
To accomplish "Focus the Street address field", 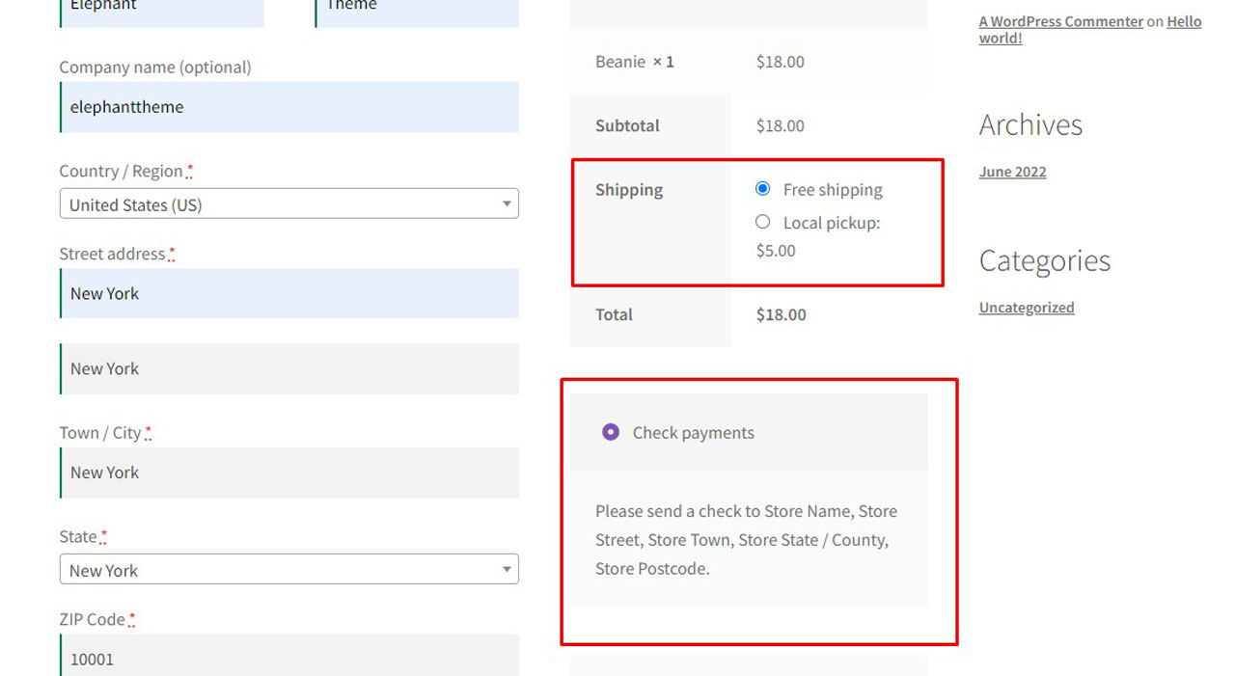I will pos(288,293).
